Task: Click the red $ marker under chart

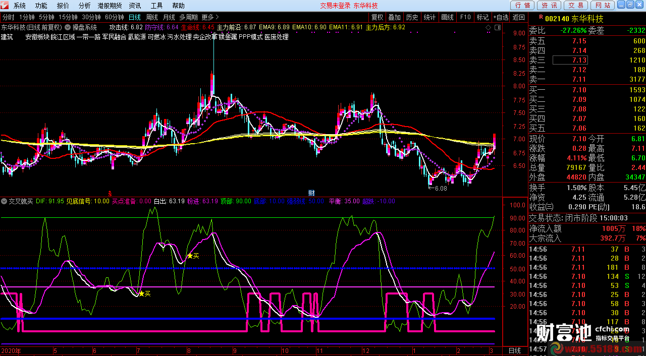Action: click(110, 193)
